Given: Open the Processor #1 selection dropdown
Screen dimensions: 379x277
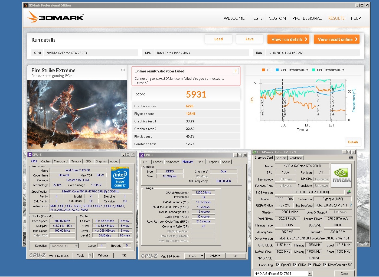Looking at the screenshot, I should tap(76, 246).
